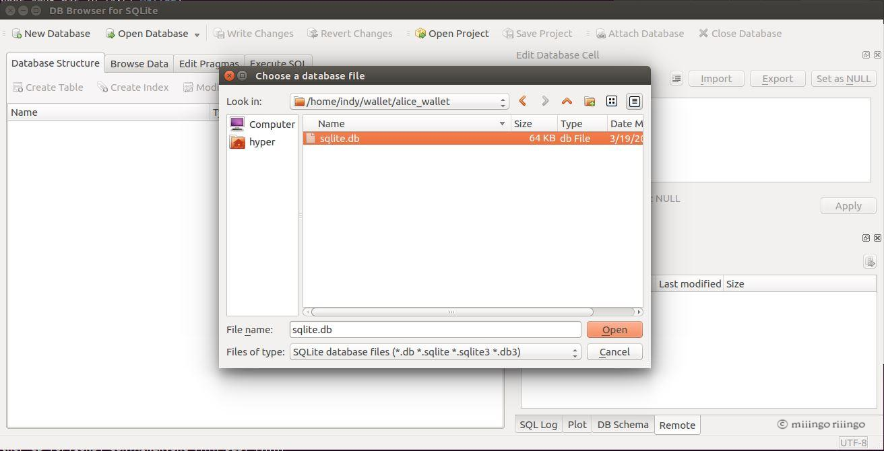
Task: Switch to the SQL Log tab
Action: point(538,425)
